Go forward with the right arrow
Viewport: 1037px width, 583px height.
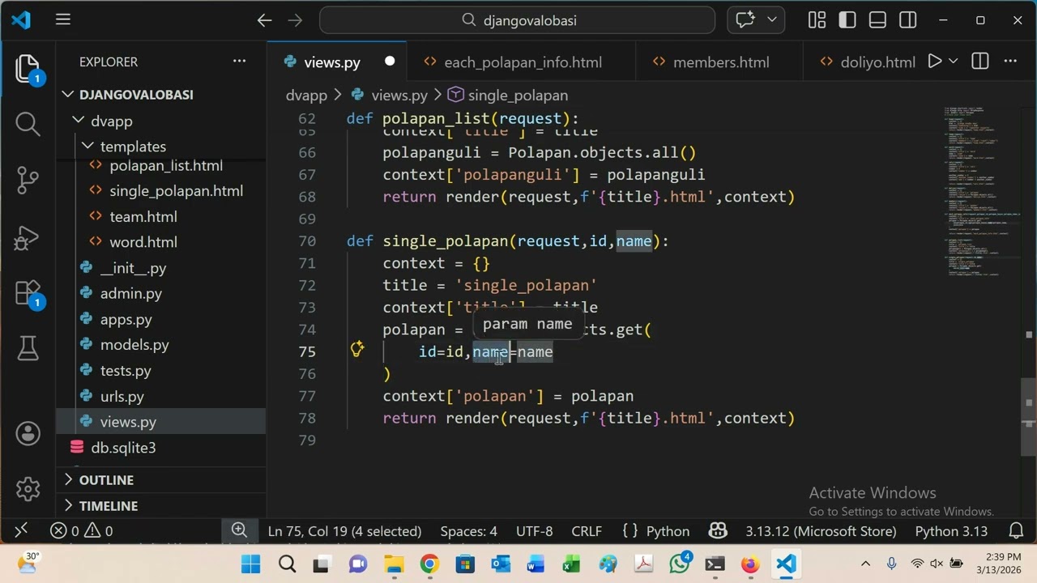[296, 20]
